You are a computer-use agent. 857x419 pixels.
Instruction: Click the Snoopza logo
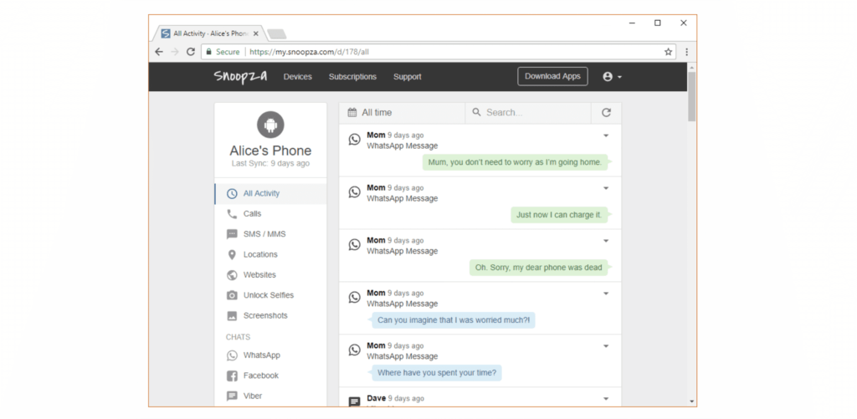click(240, 76)
